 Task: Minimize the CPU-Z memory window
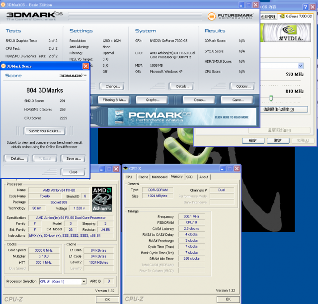click(x=223, y=169)
